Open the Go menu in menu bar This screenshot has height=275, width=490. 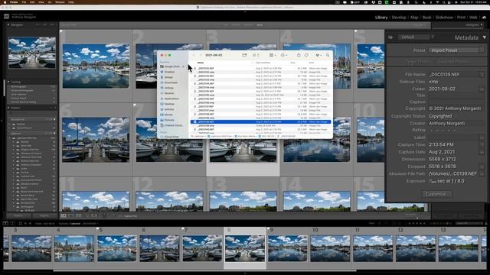[50, 2]
